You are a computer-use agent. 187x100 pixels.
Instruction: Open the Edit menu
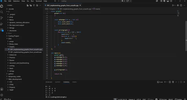tap(10, 1)
